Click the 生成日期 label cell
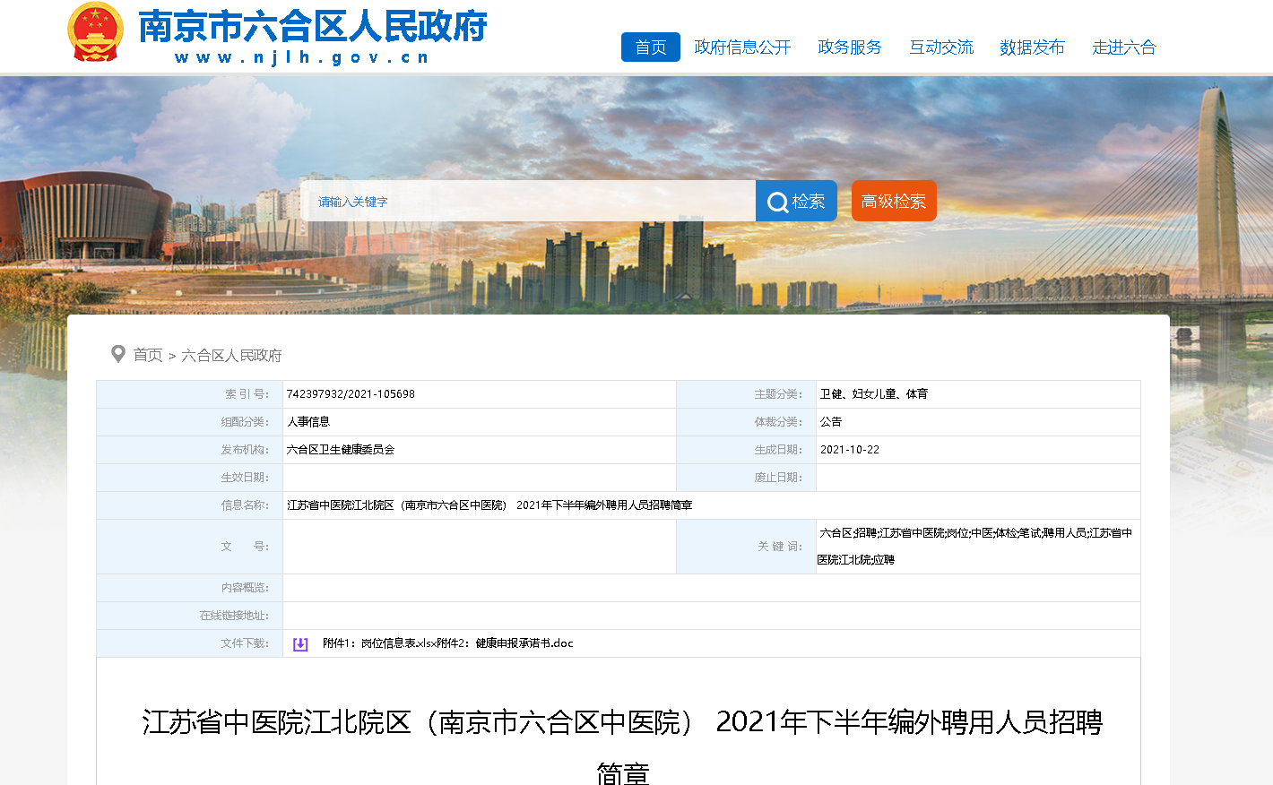This screenshot has width=1273, height=785. [746, 450]
